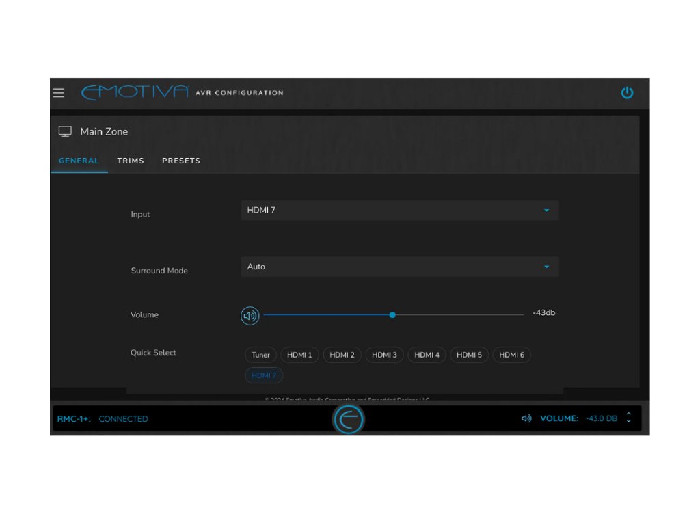700x525 pixels.
Task: Choose HDMI 3 quick select input
Action: [x=385, y=355]
